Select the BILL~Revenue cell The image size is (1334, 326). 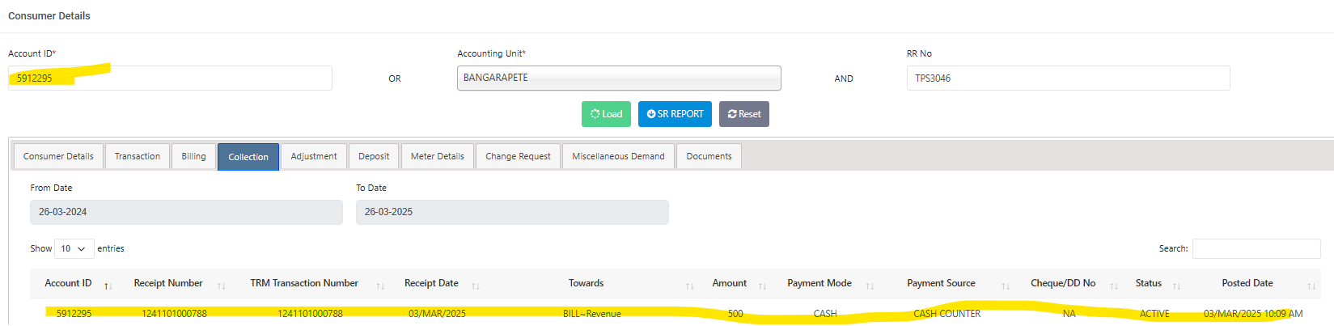click(x=592, y=314)
